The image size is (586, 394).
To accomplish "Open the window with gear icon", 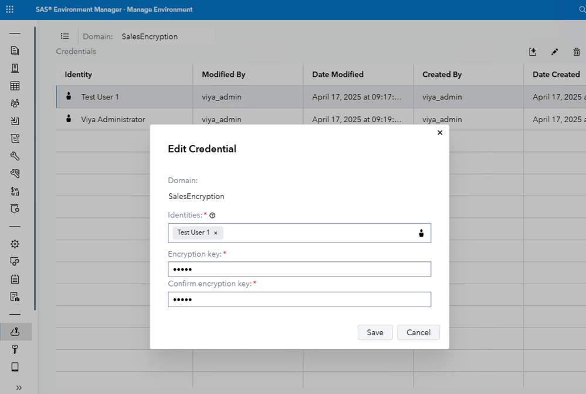I will pos(15,209).
